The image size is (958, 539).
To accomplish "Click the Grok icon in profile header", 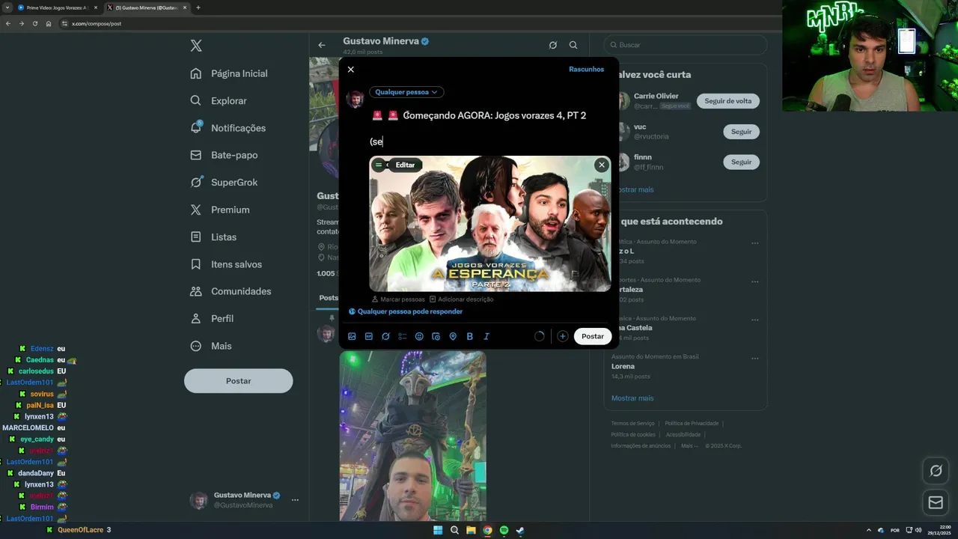I will click(552, 45).
